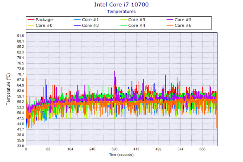Click the dark blue Core #2 swatch
This screenshot has width=243, height=162.
pos(77,25)
